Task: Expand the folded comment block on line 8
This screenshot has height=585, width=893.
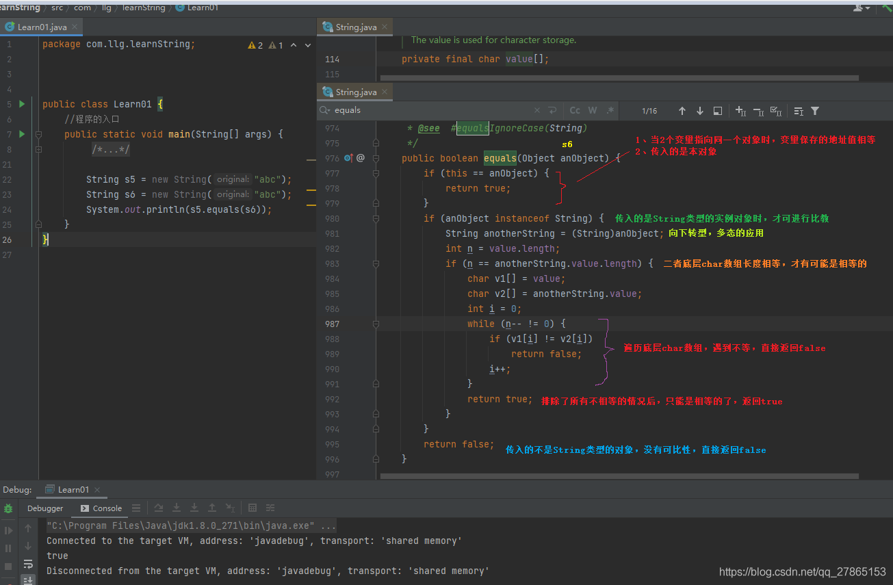Action: [39, 150]
